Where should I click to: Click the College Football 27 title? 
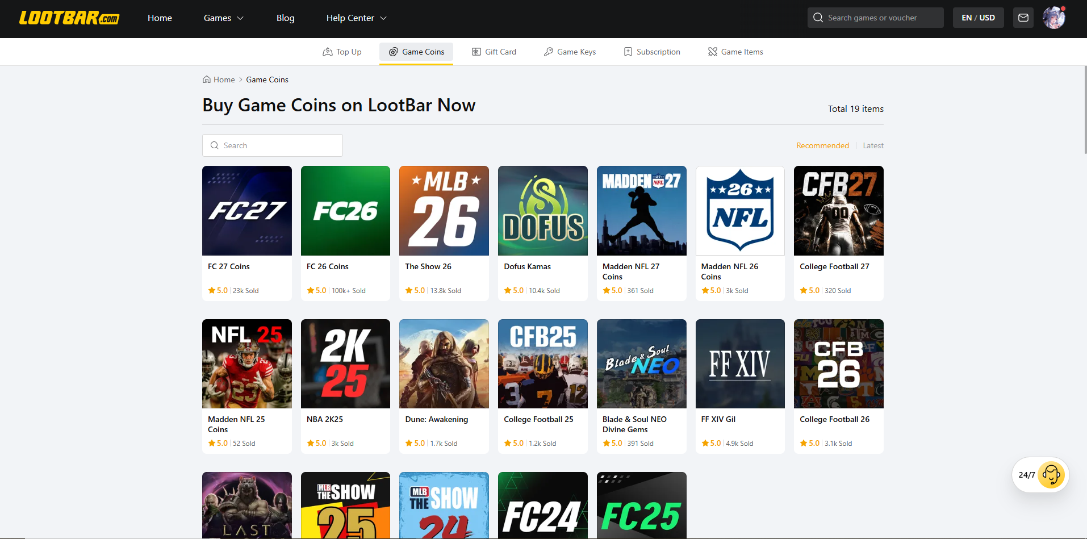[x=834, y=266]
